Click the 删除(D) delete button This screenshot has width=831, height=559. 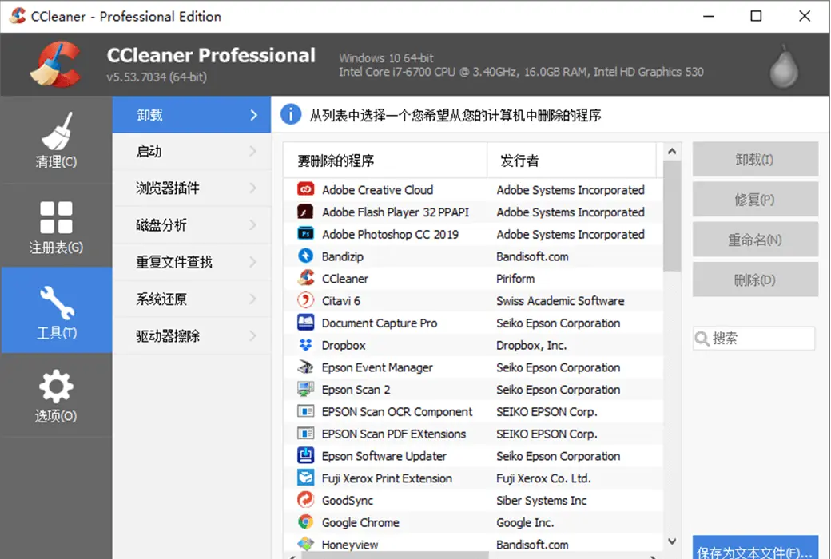[x=755, y=279]
